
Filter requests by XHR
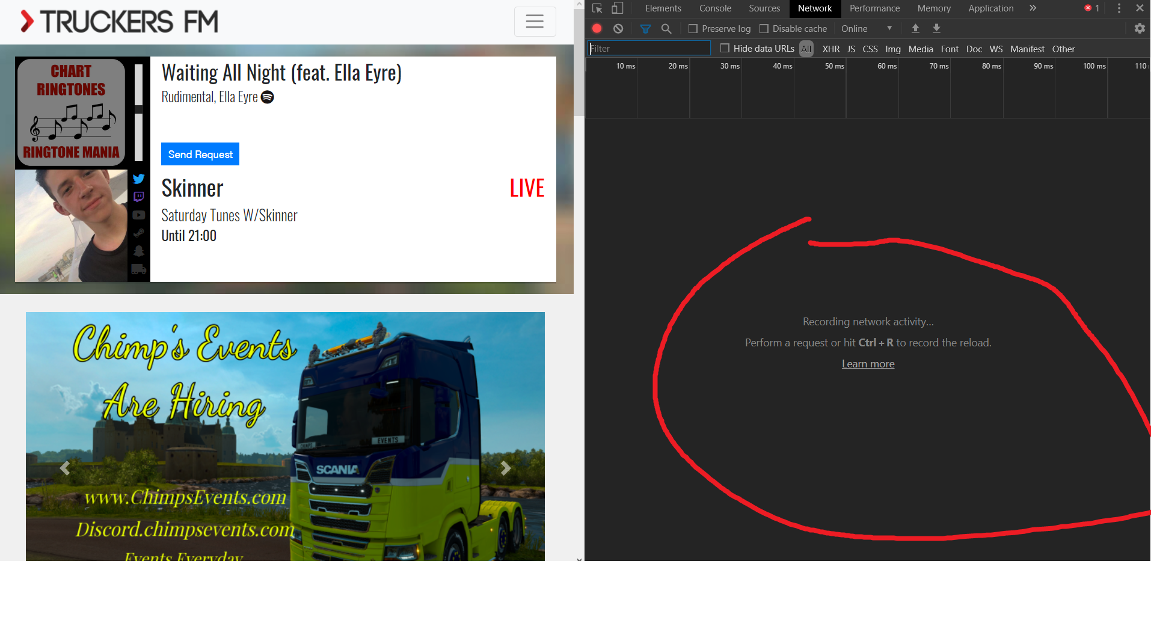pyautogui.click(x=831, y=49)
